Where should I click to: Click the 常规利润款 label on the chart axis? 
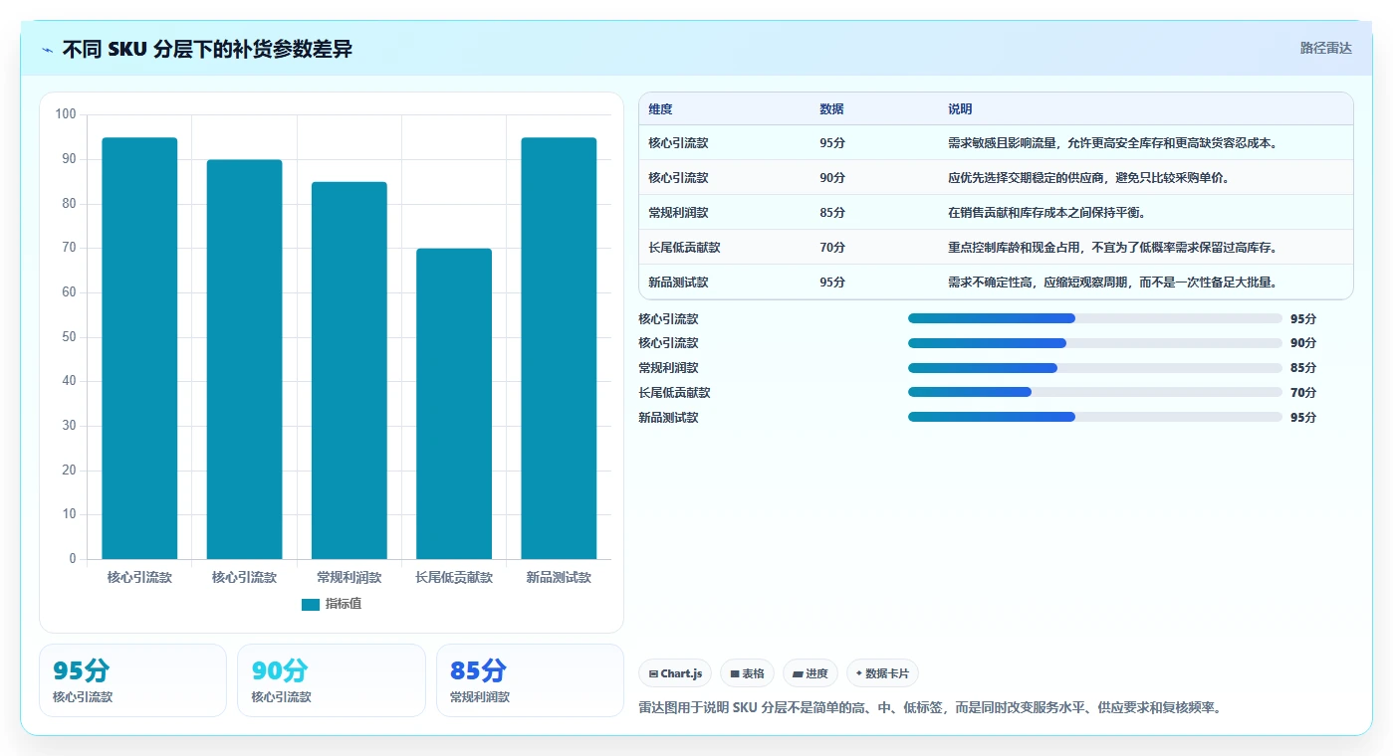point(349,577)
